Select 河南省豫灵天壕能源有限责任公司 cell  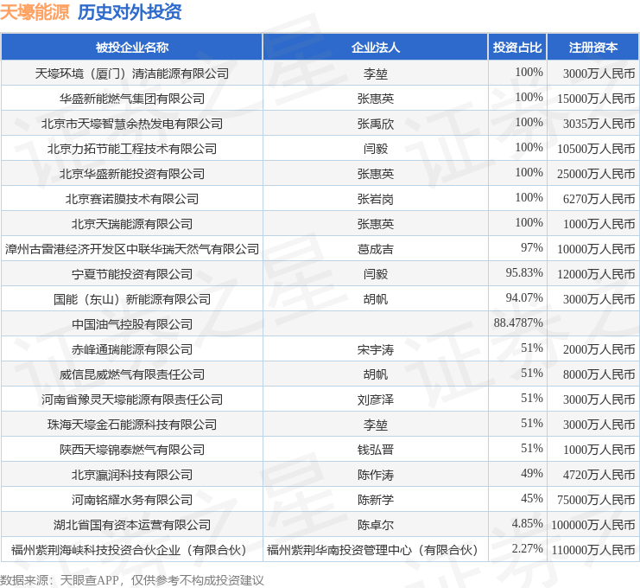click(x=132, y=399)
